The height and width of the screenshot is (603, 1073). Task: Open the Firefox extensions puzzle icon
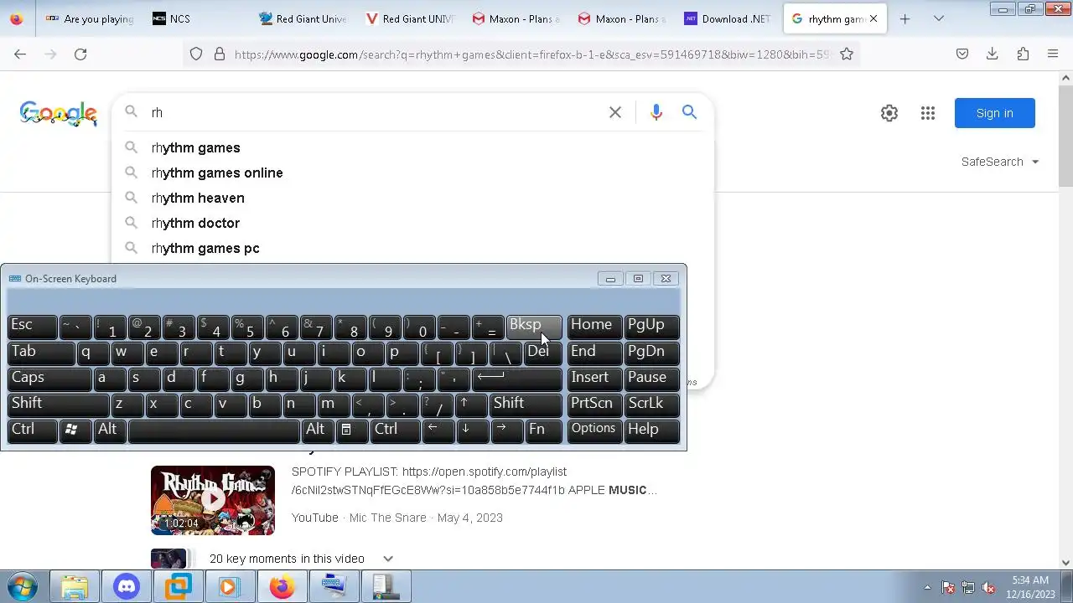[x=1023, y=54]
